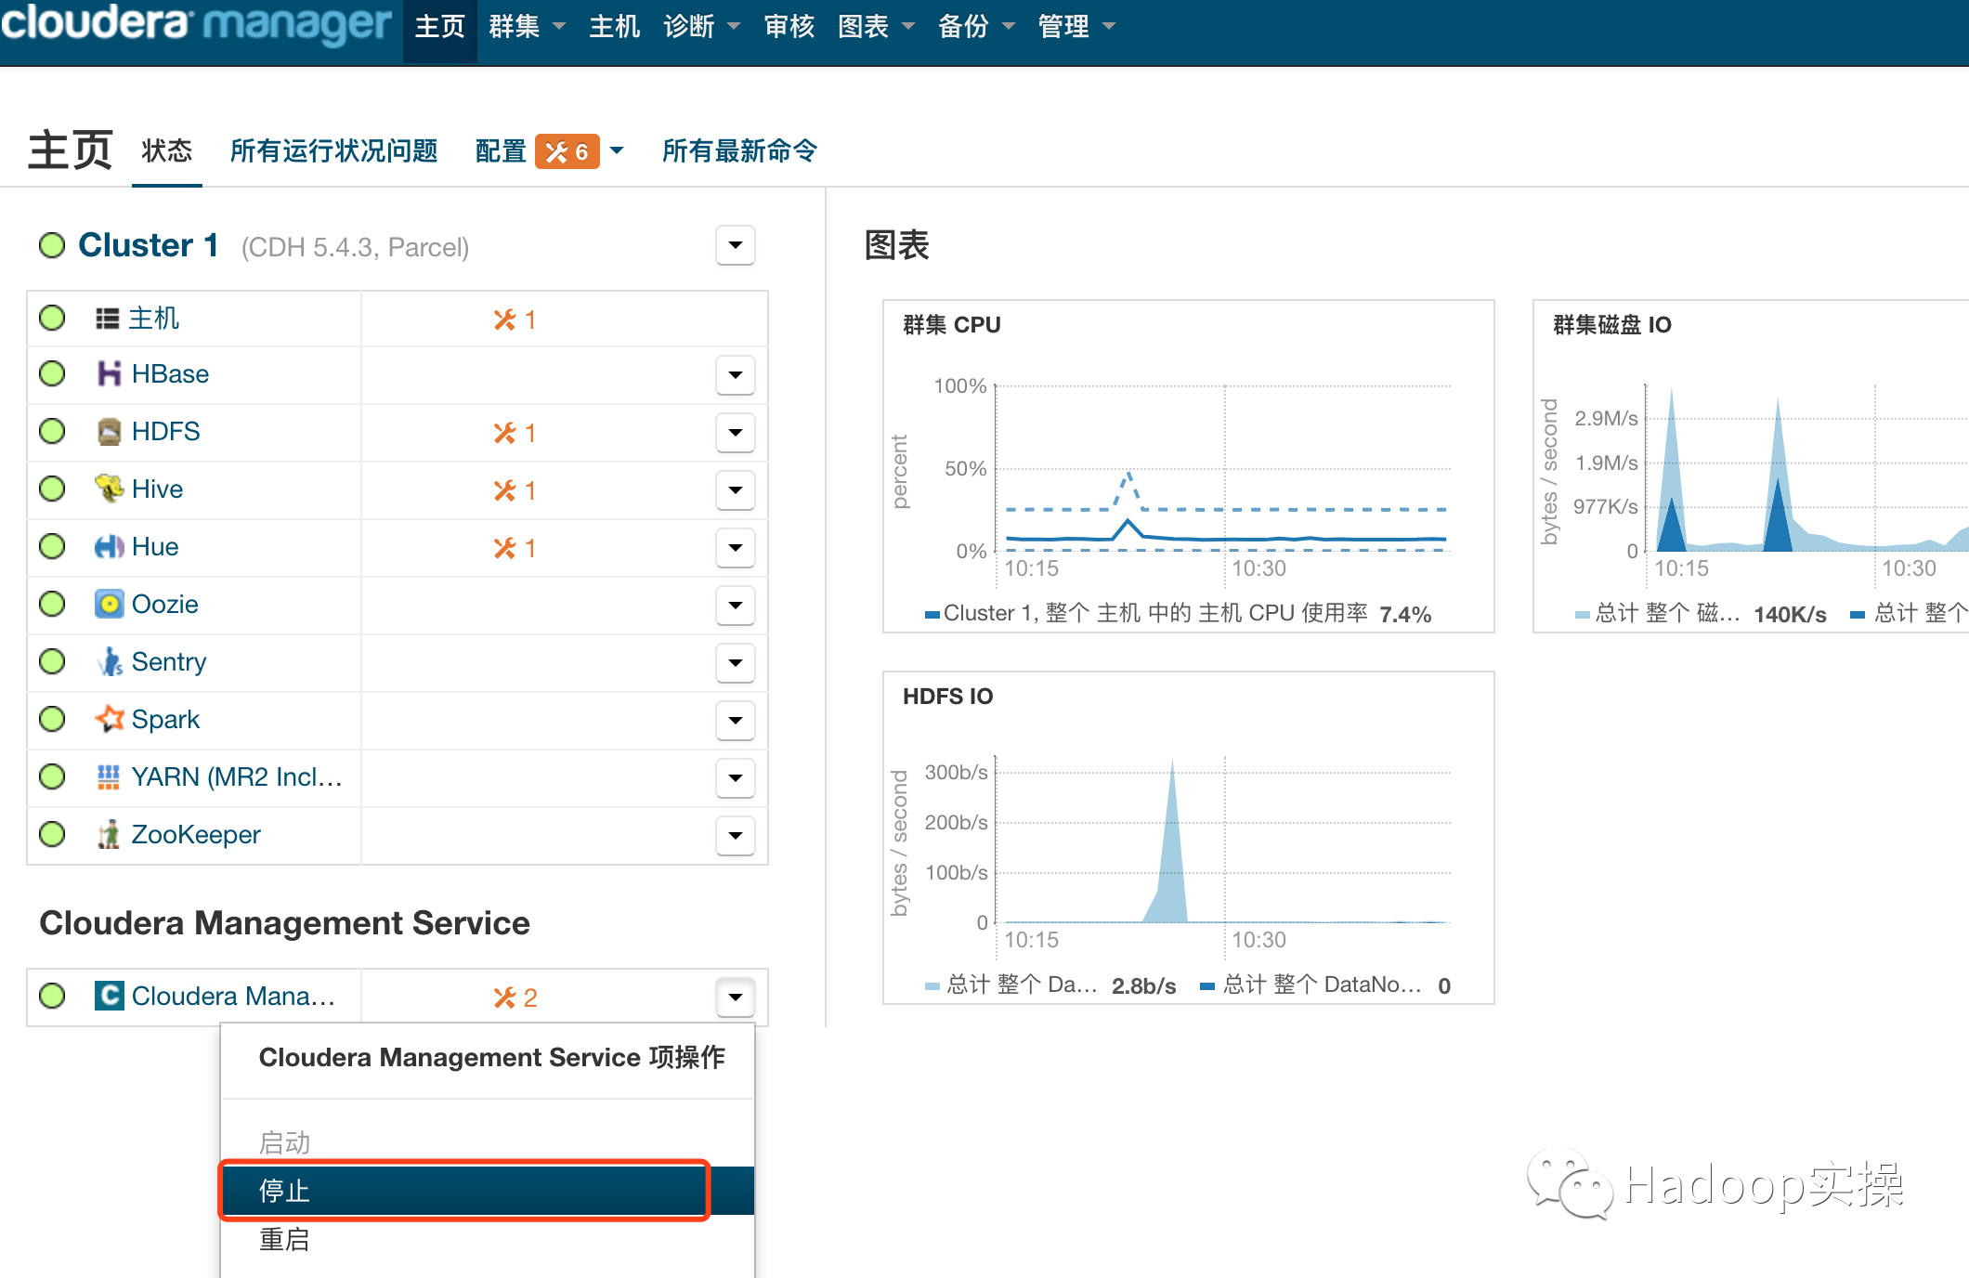Click the YARN service icon

click(109, 776)
